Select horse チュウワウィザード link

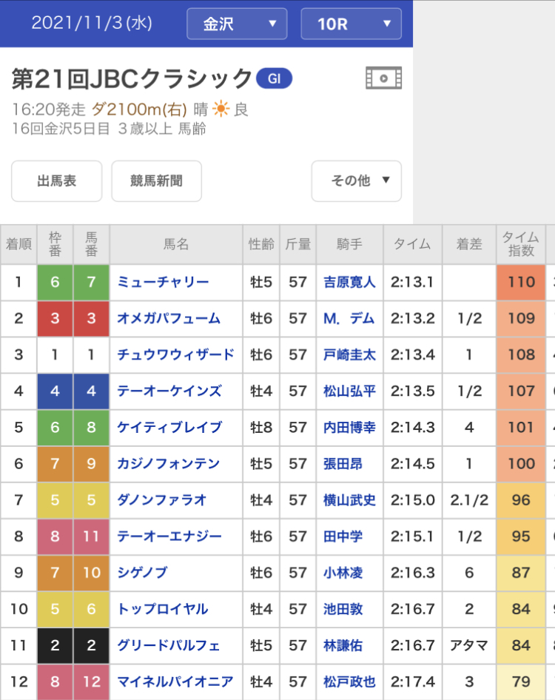175,354
